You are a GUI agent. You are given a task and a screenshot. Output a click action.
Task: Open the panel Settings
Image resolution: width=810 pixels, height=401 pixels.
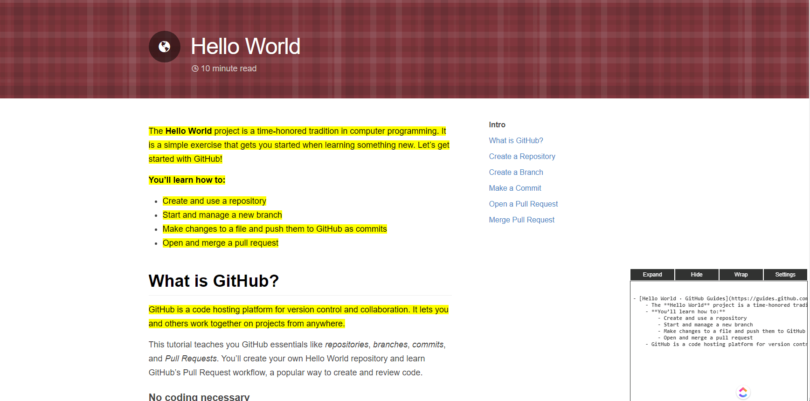pos(785,275)
